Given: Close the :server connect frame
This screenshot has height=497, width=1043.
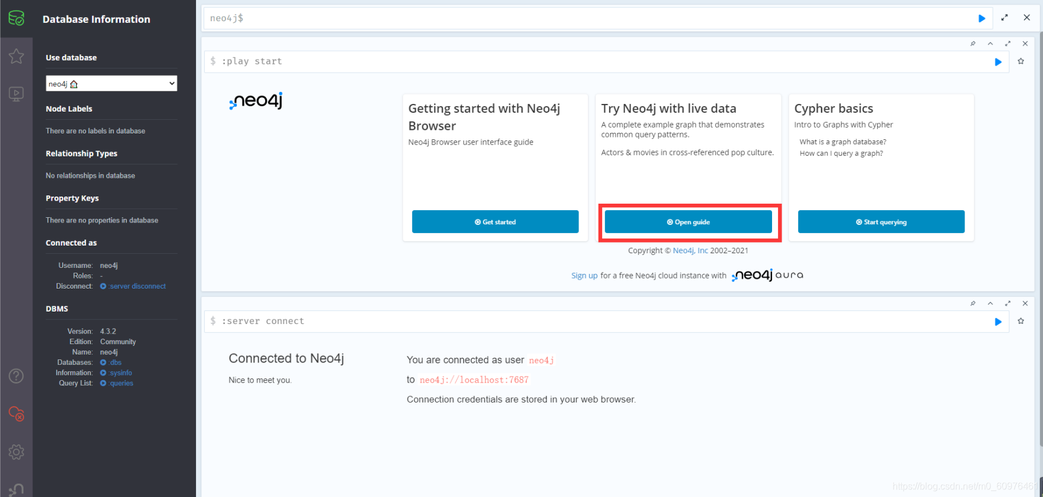Looking at the screenshot, I should (x=1025, y=303).
